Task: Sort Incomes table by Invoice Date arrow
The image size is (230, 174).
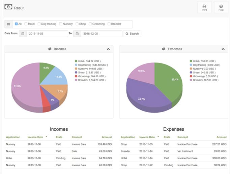Action: (46, 137)
